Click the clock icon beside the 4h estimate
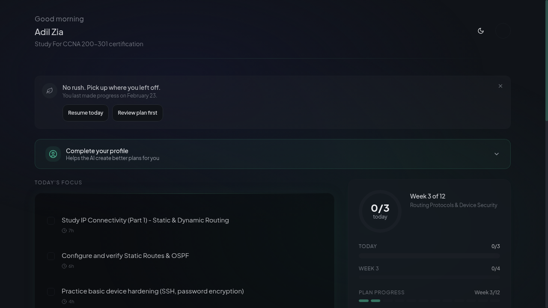The width and height of the screenshot is (548, 308). pos(64,301)
